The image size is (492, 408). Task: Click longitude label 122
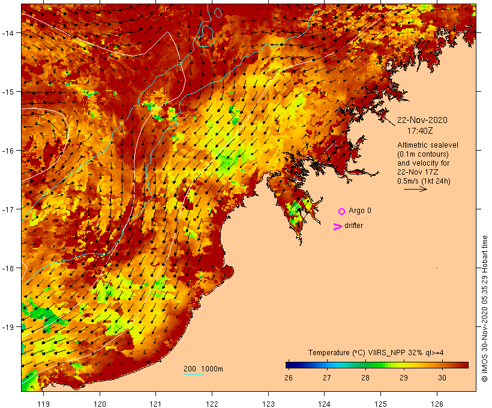click(x=212, y=404)
